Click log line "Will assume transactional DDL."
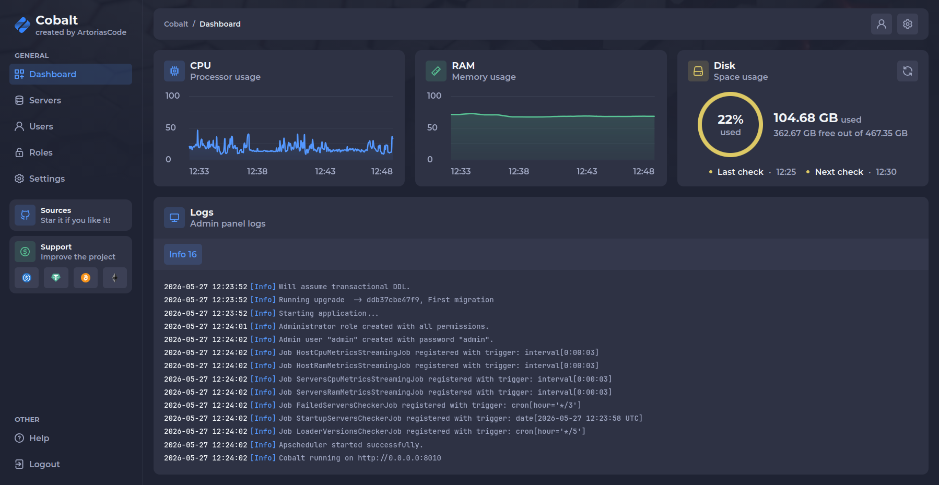This screenshot has width=939, height=485. [x=287, y=287]
